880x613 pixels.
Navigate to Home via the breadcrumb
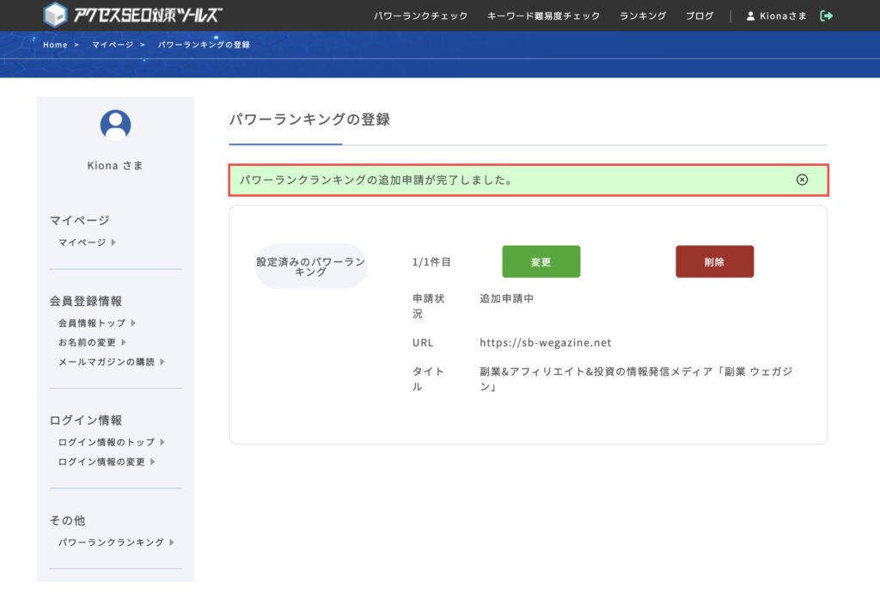(x=55, y=44)
